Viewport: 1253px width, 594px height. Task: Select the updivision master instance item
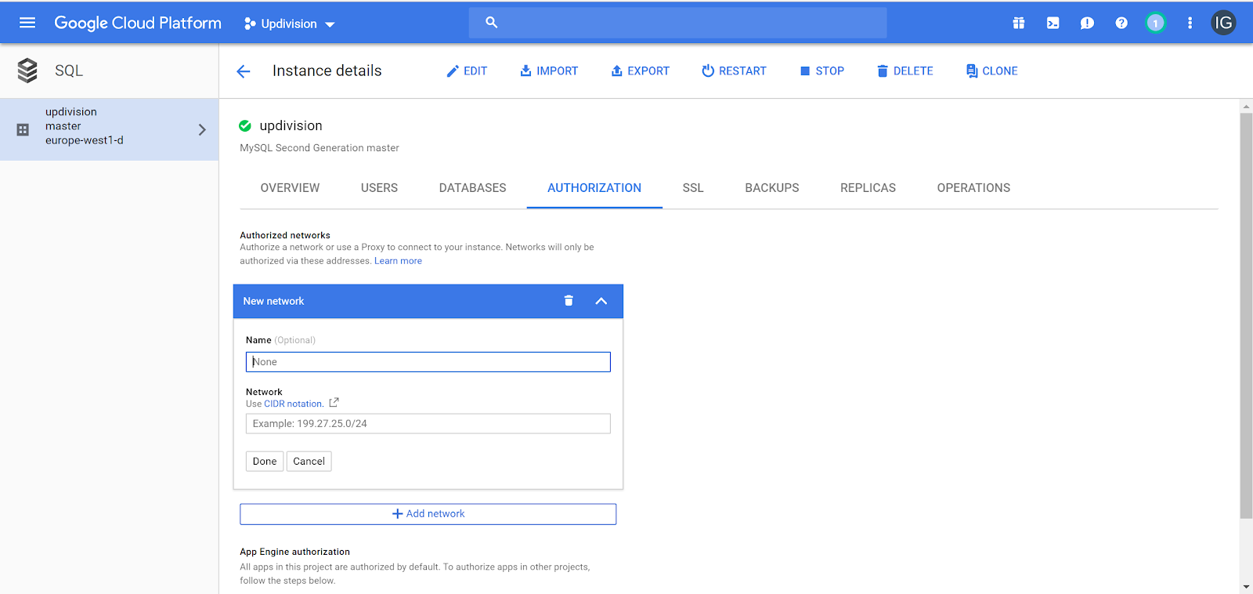coord(109,129)
